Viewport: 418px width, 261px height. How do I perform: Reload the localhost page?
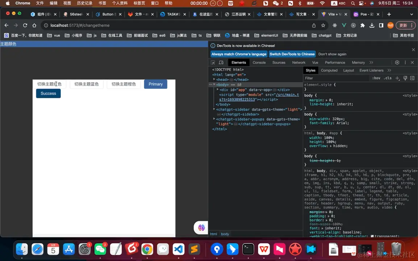point(25,25)
